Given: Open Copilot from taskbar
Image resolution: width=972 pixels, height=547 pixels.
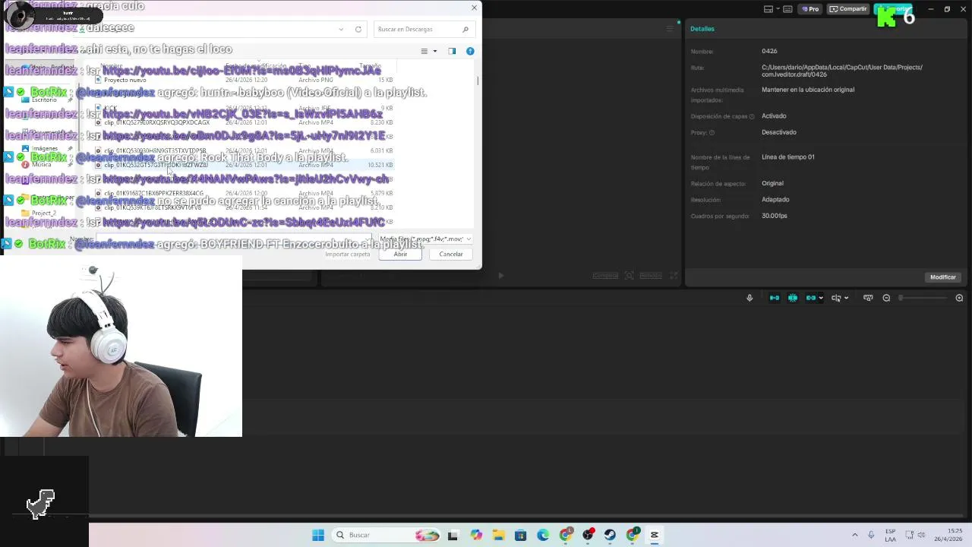Looking at the screenshot, I should coord(476,535).
